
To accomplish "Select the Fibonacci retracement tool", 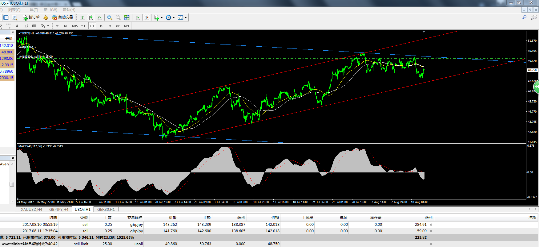I will click(9, 26).
